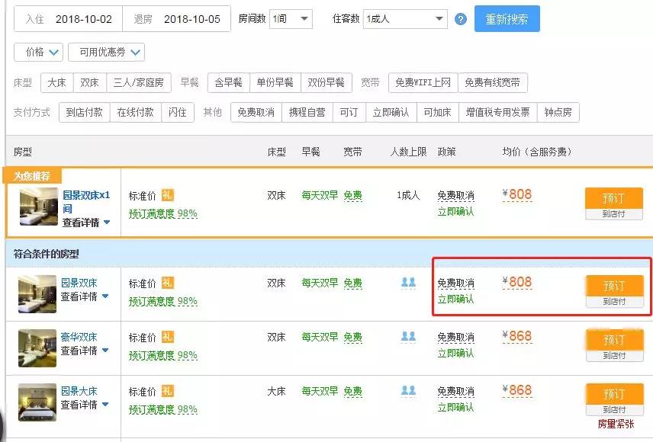Toggle the 到店付款 payment filter
653x442 pixels.
pos(85,112)
